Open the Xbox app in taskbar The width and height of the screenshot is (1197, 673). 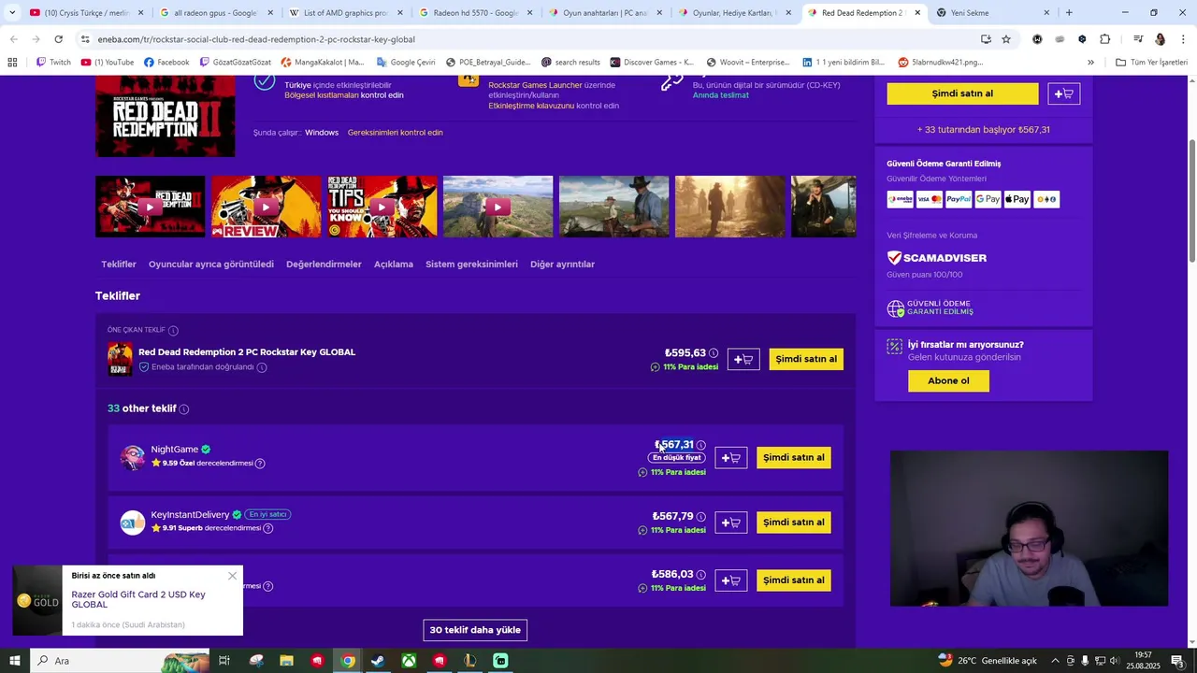[x=409, y=661]
